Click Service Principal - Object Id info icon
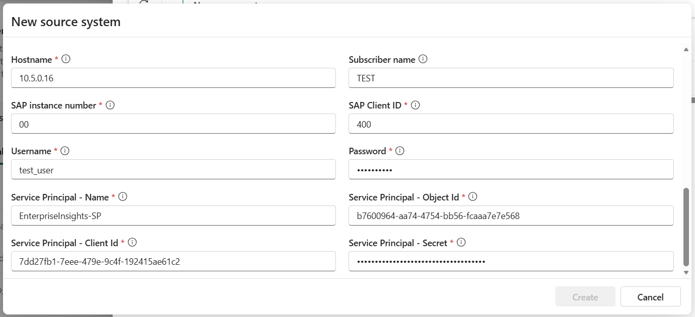695x317 pixels. (472, 197)
